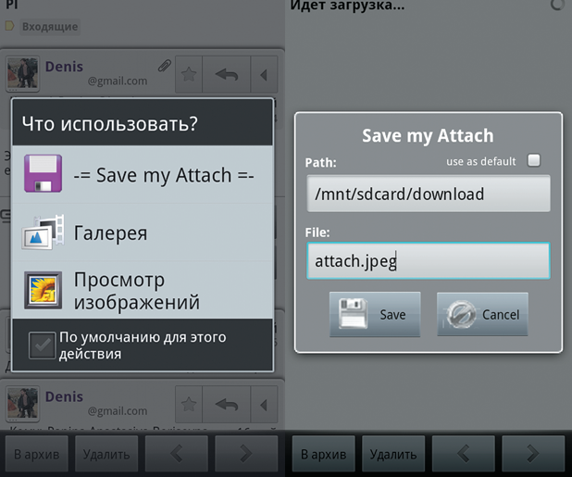
Task: Toggle 'По умолчанию для этого действия' checkbox
Action: click(42, 345)
